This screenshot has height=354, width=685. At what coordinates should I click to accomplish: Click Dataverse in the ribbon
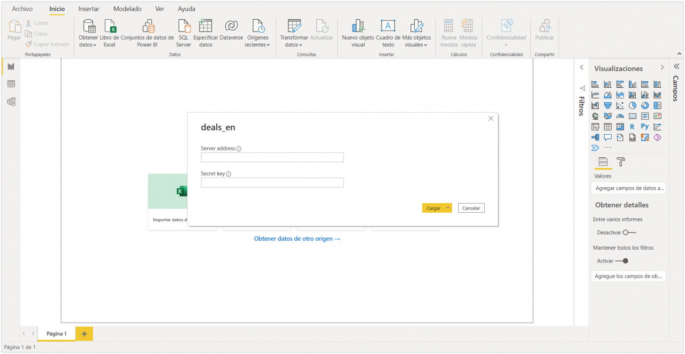pos(231,30)
